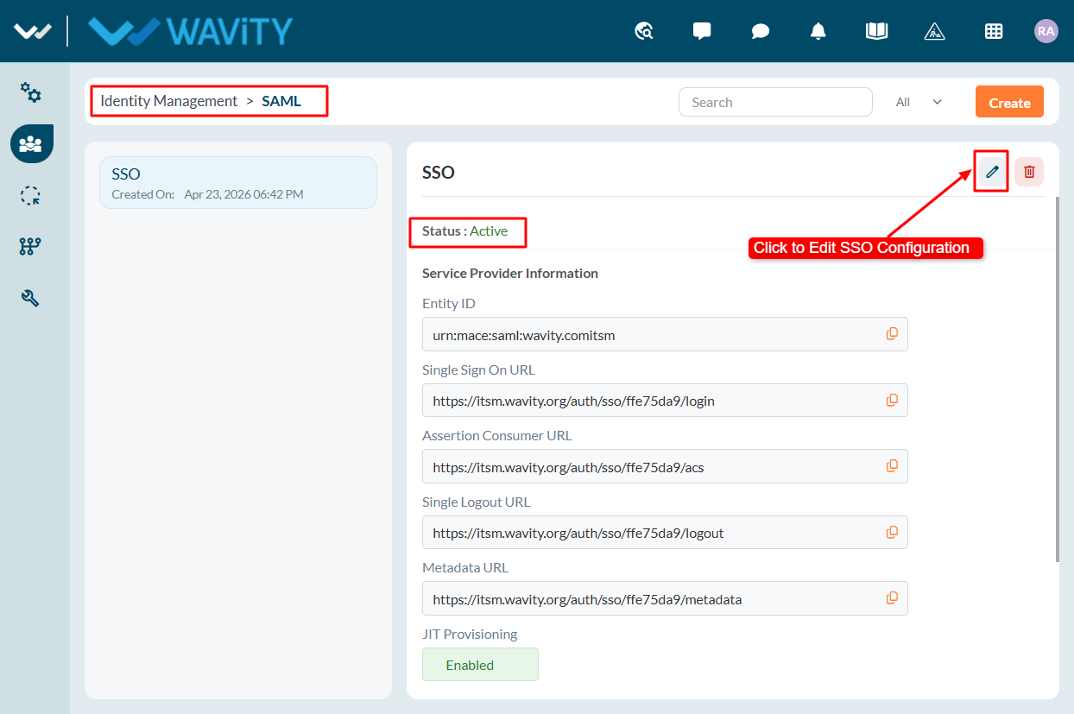This screenshot has width=1074, height=714.
Task: Copy the Single Sign On URL
Action: coord(892,400)
